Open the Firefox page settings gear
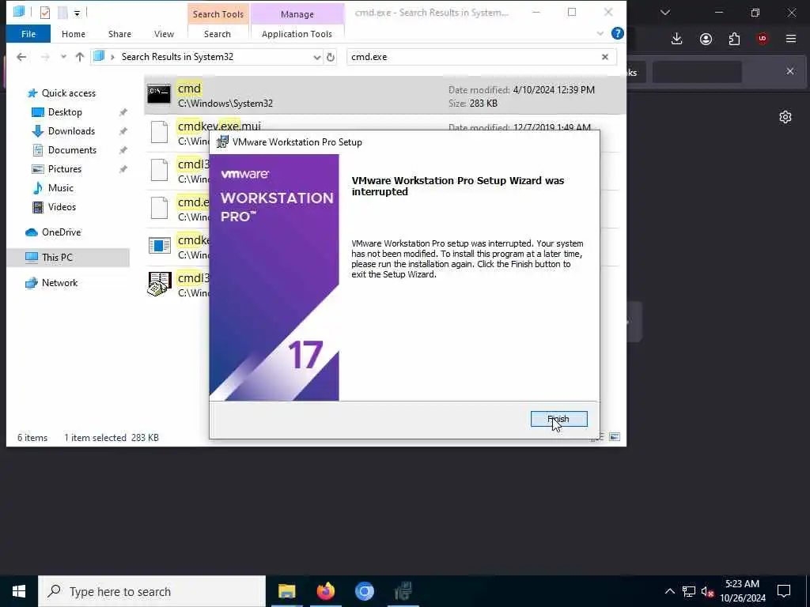This screenshot has height=607, width=810. [785, 117]
